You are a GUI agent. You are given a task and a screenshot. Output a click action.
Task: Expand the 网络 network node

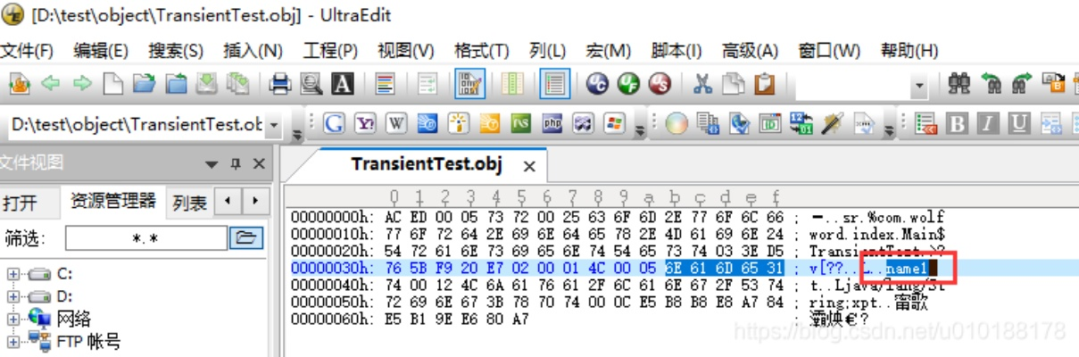point(13,318)
